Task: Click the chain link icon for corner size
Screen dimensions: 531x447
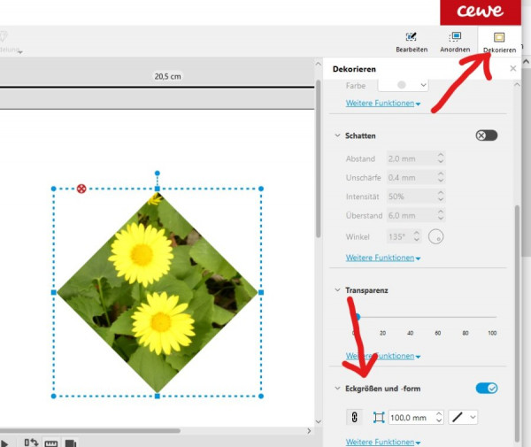Action: [x=354, y=417]
